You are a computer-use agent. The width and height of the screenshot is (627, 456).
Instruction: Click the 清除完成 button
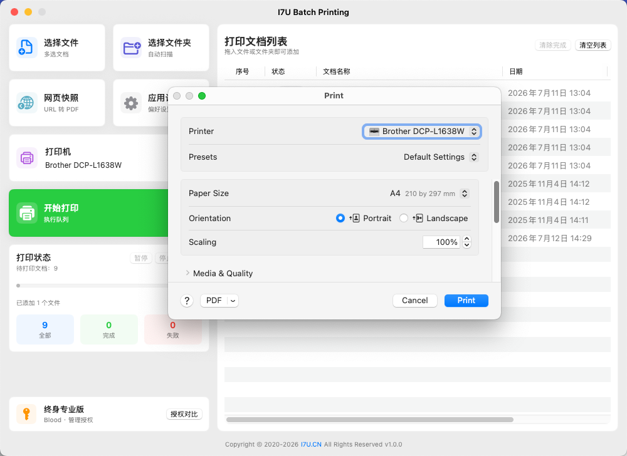click(x=552, y=45)
